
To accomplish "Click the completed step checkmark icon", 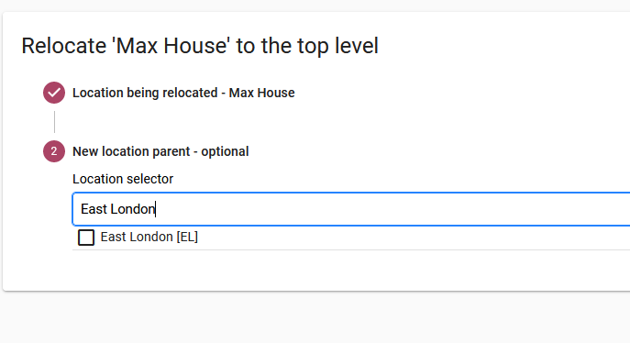I will [x=54, y=93].
